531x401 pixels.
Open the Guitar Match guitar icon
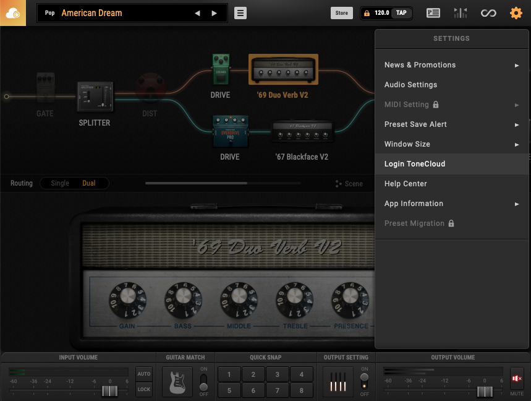tap(177, 382)
